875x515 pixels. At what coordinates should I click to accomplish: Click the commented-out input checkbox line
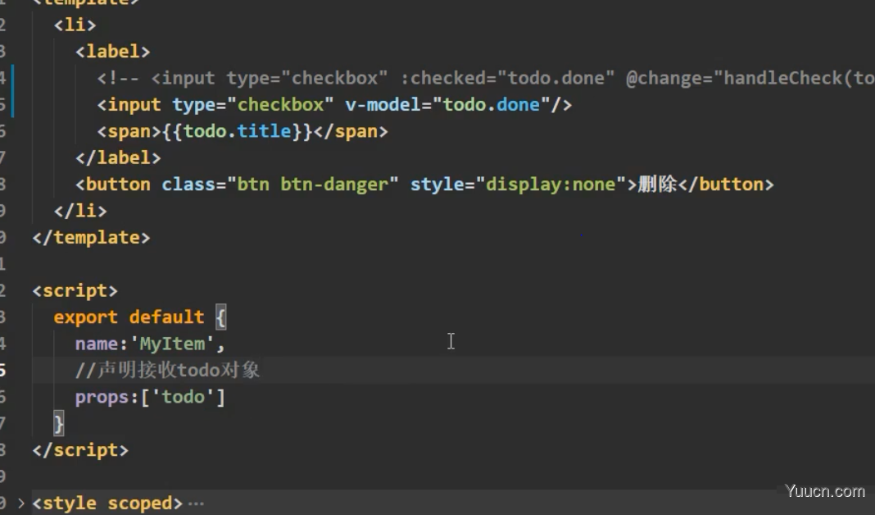(486, 78)
